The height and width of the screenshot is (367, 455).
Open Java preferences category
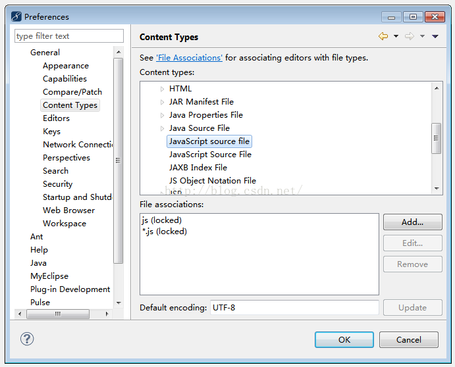pos(38,263)
